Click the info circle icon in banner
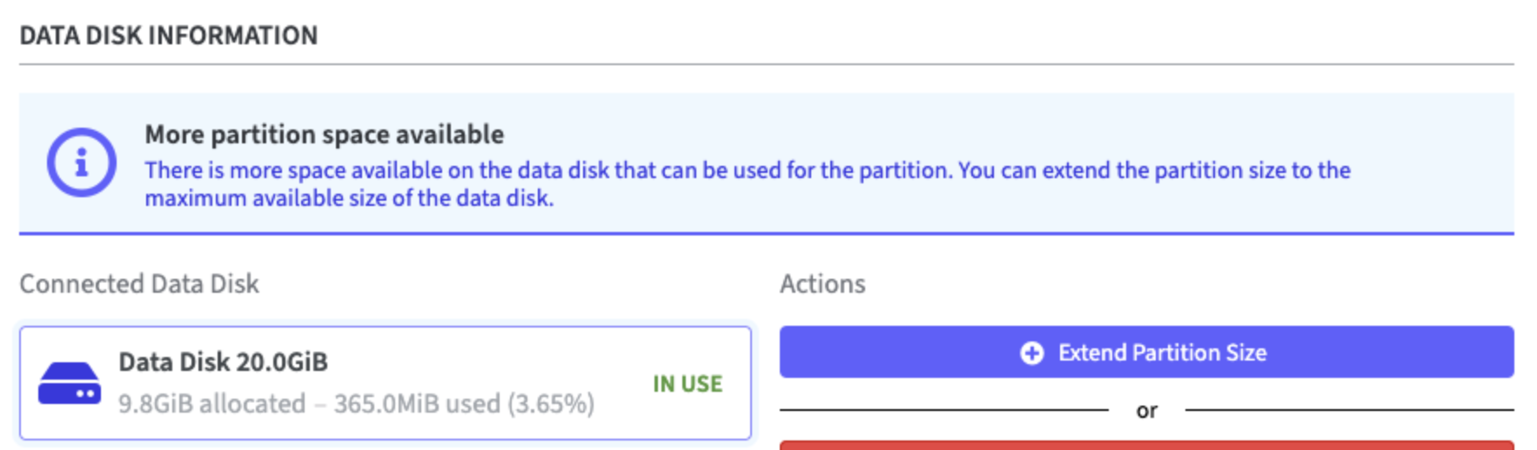Viewport: 1537px width, 450px height. tap(81, 162)
